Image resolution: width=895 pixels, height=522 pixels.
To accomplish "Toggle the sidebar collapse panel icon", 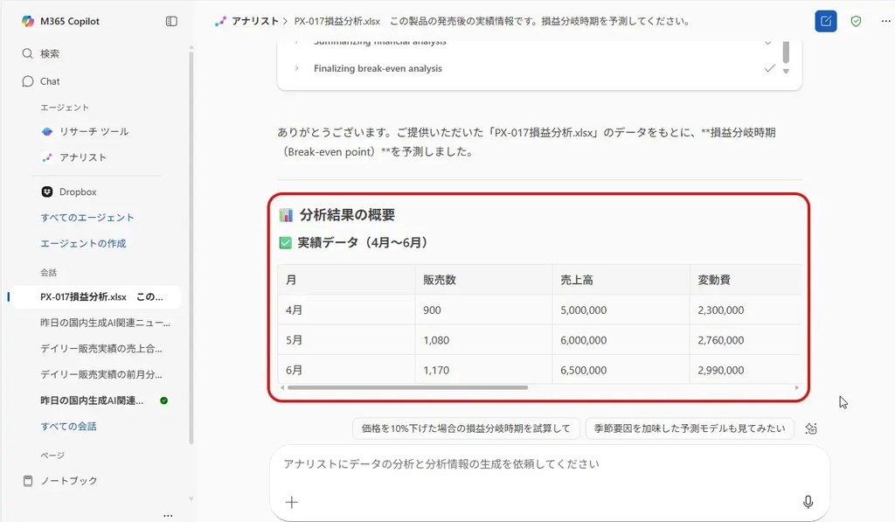I will pos(171,21).
